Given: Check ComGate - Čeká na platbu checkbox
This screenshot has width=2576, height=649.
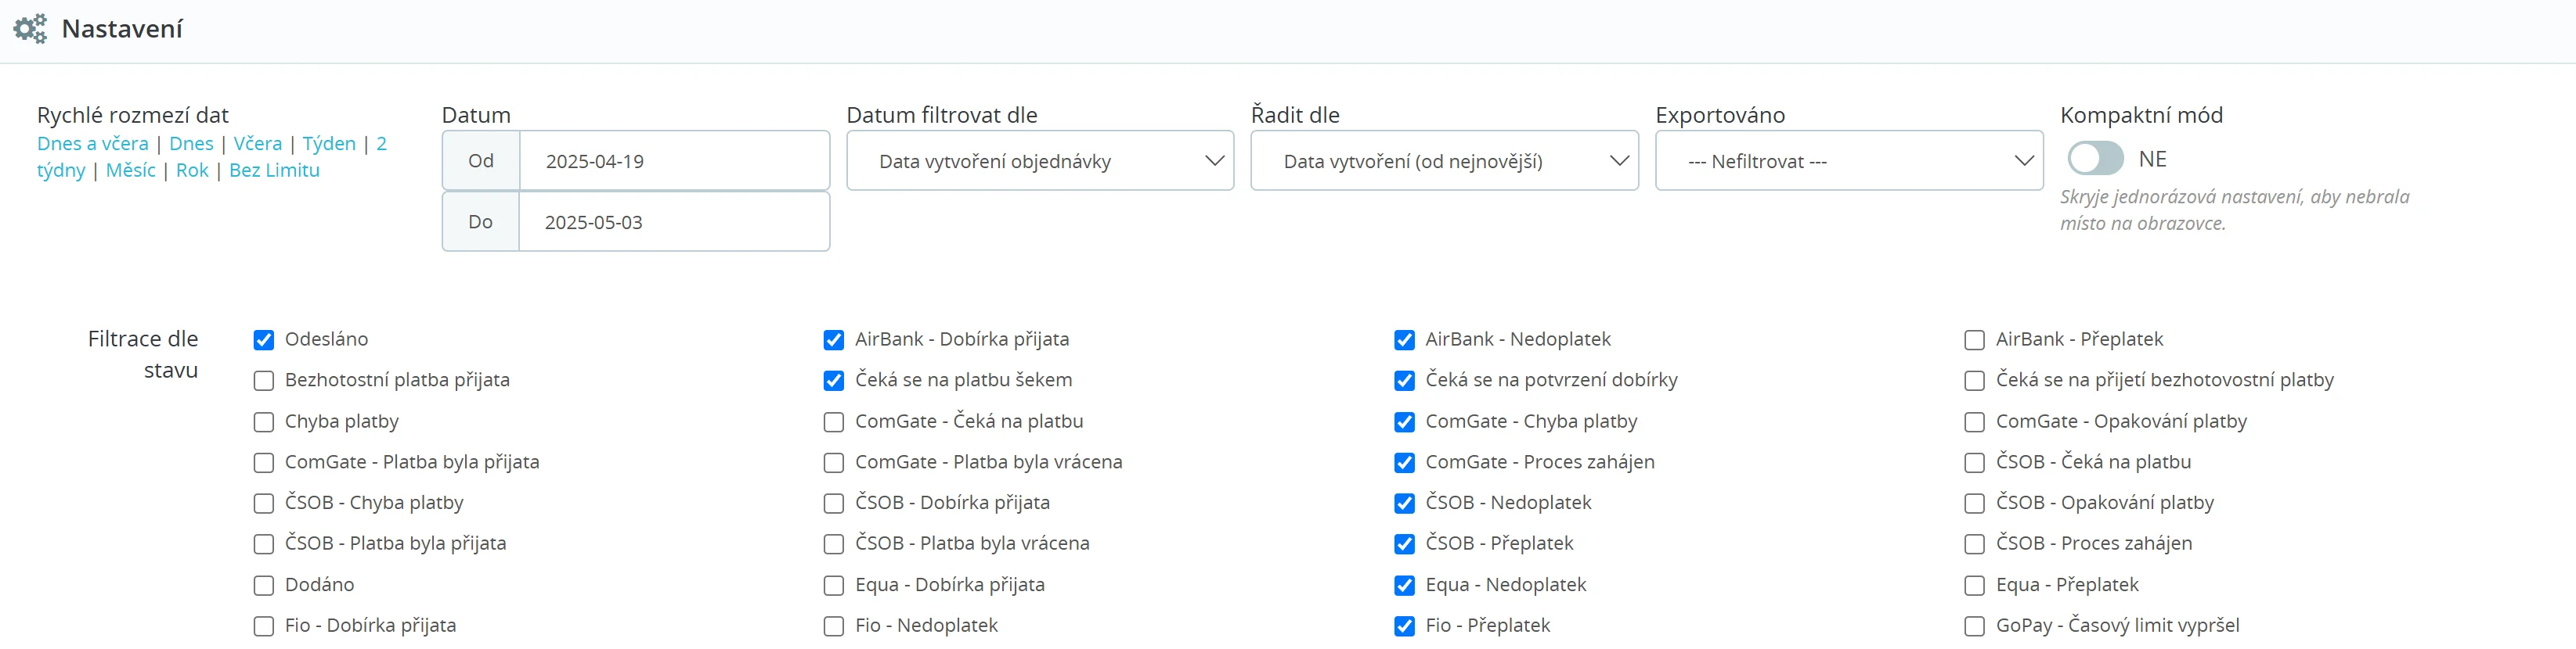Looking at the screenshot, I should coord(833,422).
